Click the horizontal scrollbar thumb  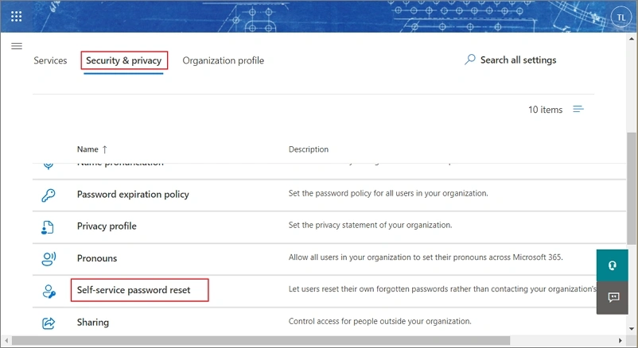point(260,340)
